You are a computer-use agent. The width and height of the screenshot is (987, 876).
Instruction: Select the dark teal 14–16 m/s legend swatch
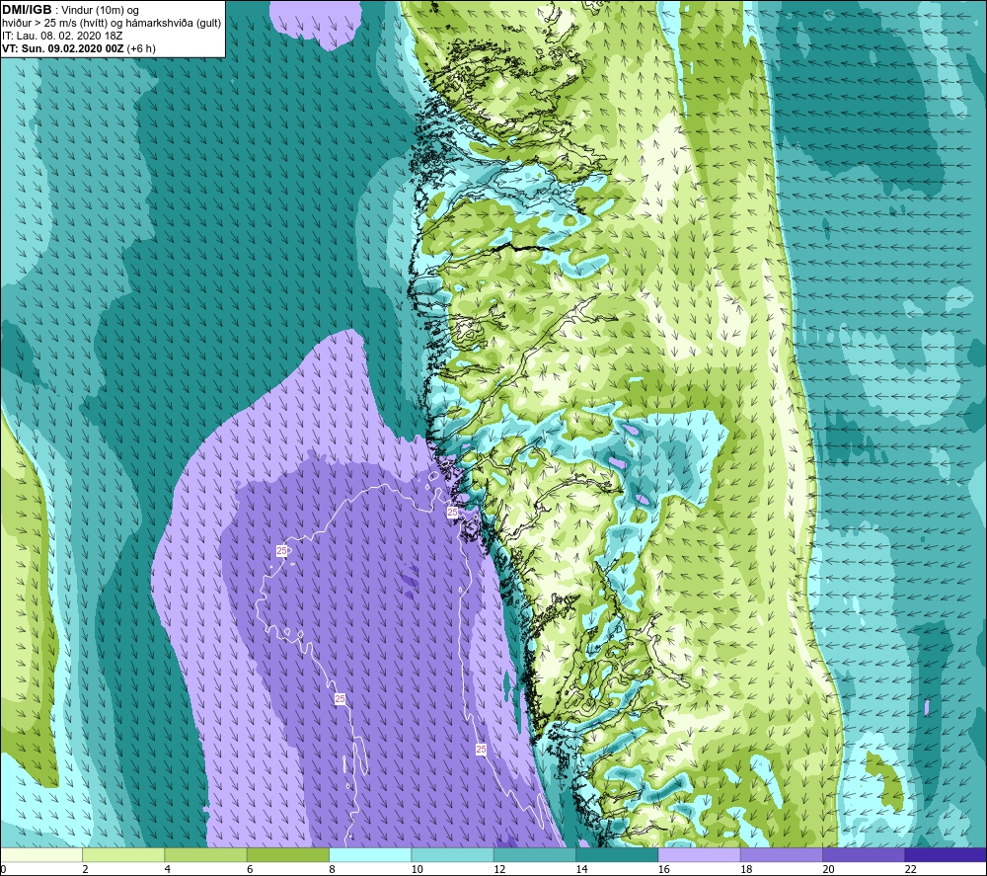[x=617, y=854]
